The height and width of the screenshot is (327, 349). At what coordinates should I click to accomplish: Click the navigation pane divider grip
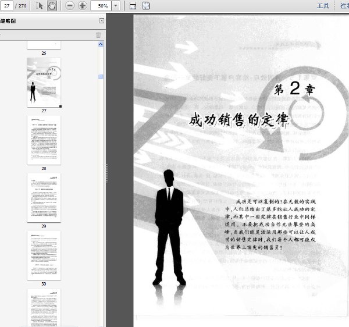[x=107, y=173]
